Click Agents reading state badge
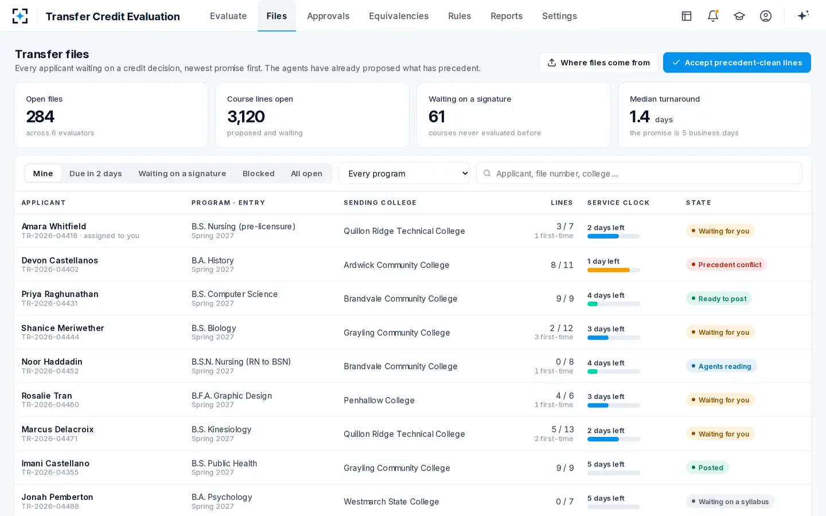This screenshot has height=516, width=826. [721, 366]
